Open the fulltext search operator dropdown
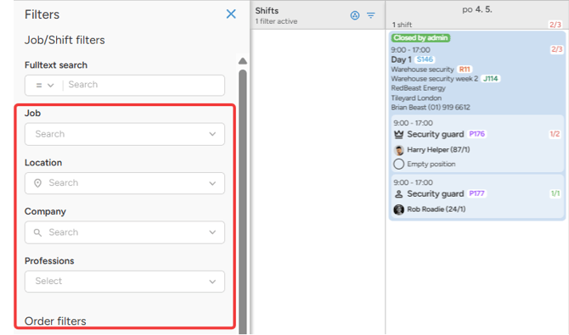The height and width of the screenshot is (335, 569). [45, 85]
